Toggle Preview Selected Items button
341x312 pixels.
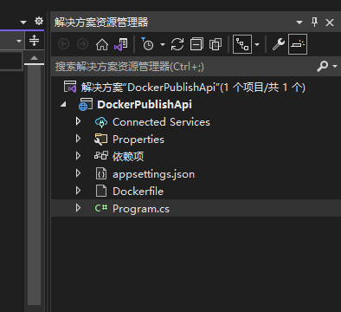[x=298, y=44]
